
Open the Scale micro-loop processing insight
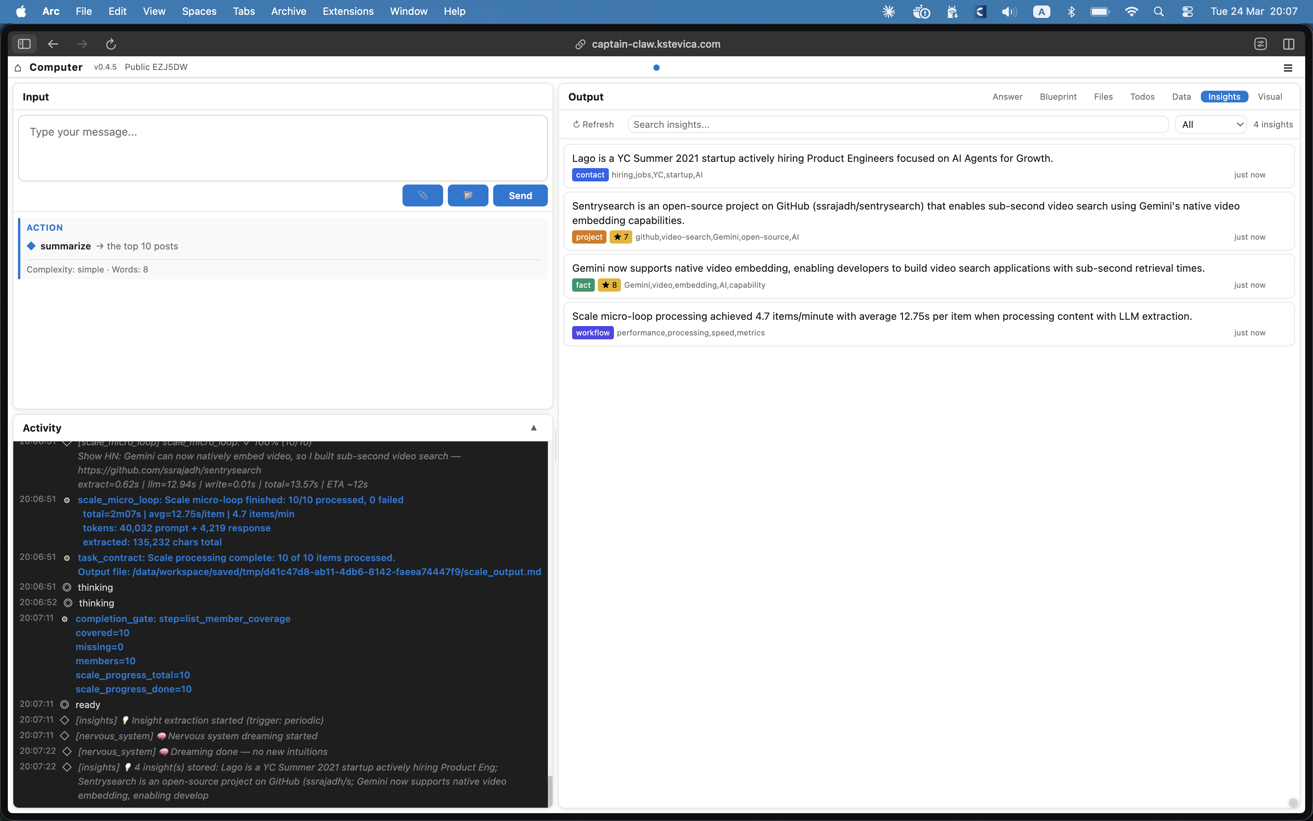(x=928, y=324)
